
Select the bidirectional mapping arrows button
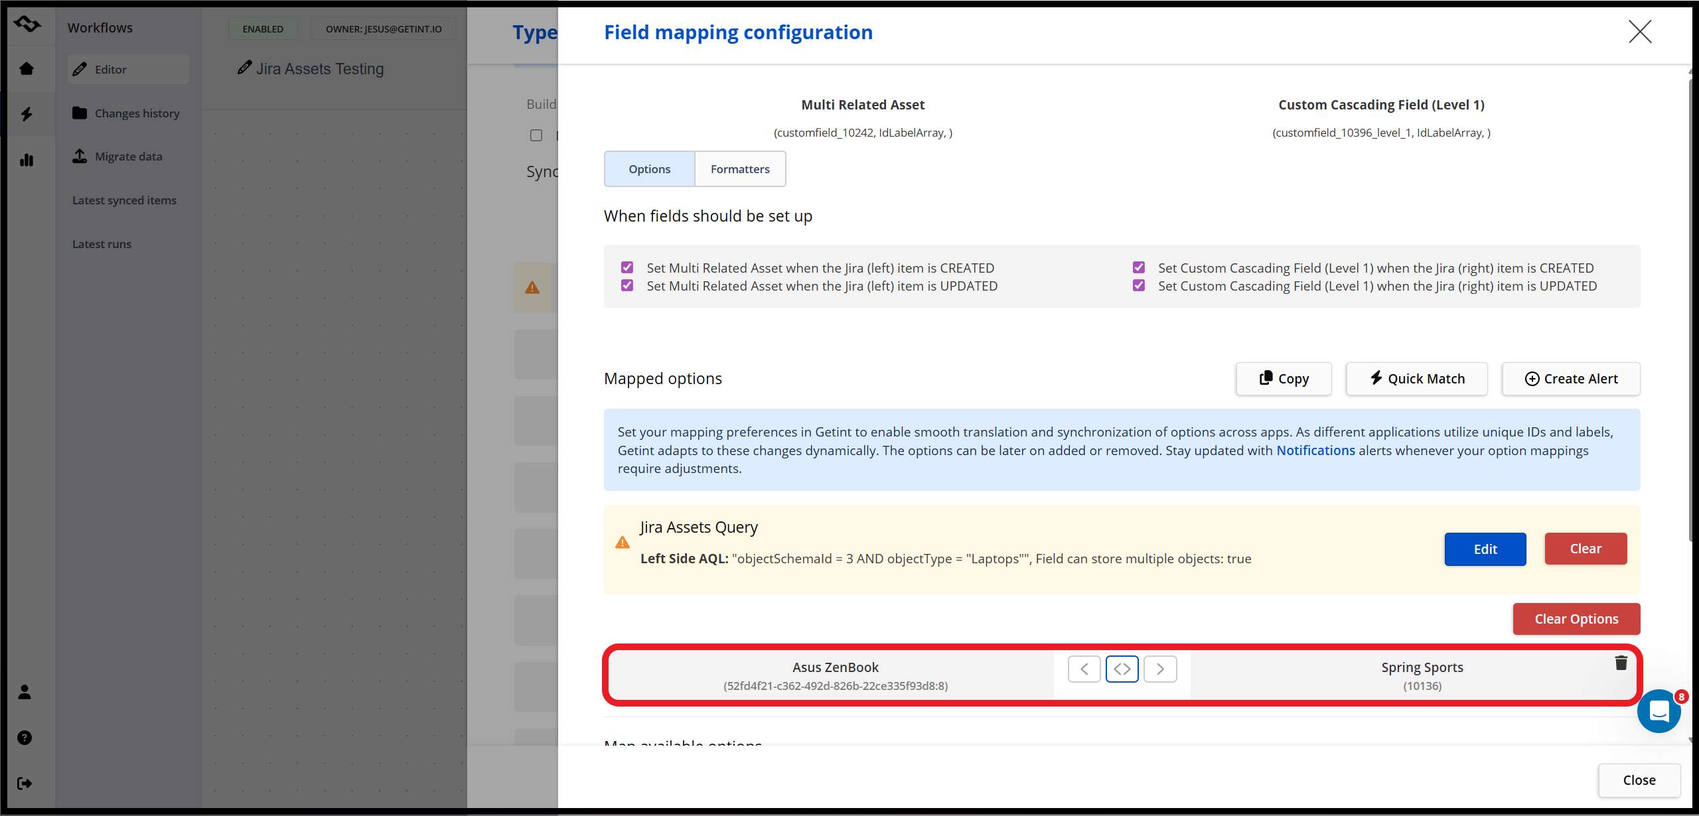1122,669
